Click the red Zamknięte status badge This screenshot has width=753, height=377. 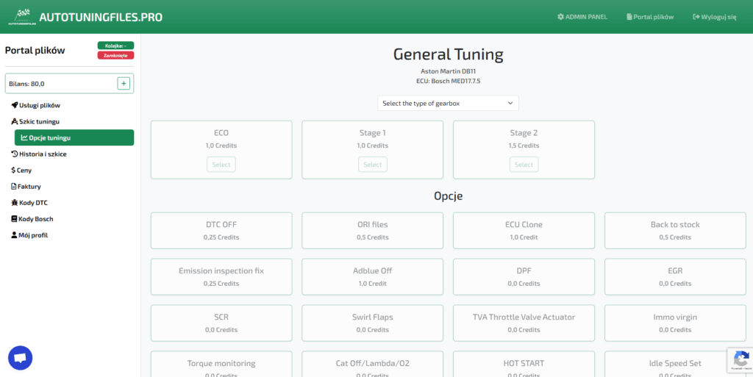pos(115,55)
